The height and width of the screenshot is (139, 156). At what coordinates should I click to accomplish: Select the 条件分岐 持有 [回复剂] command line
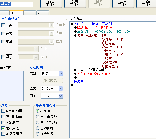(92, 24)
